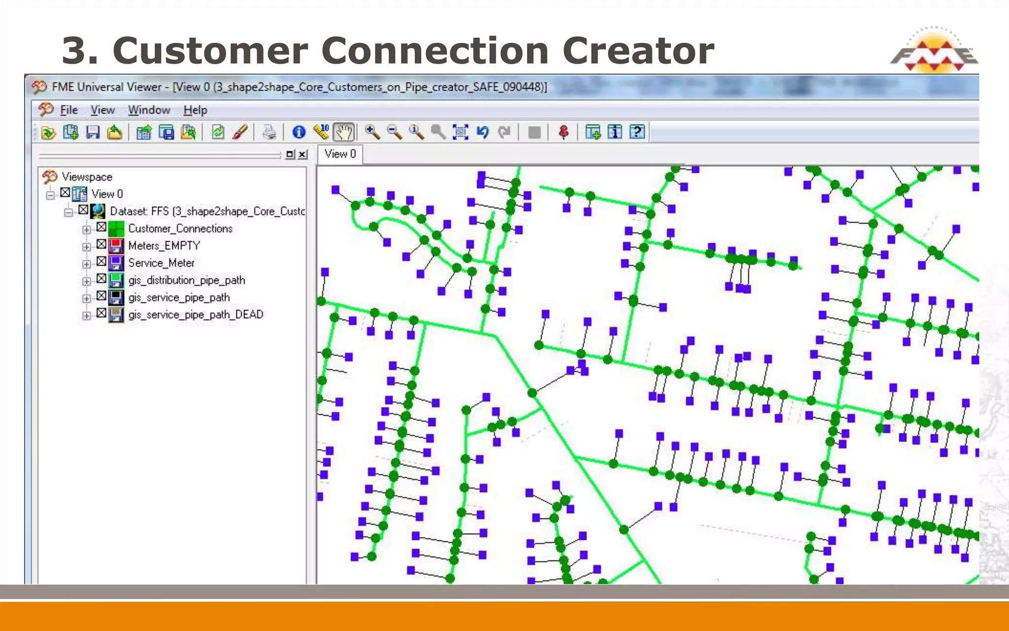1009x631 pixels.
Task: Click the blue Service_Meter color swatch
Action: click(116, 263)
